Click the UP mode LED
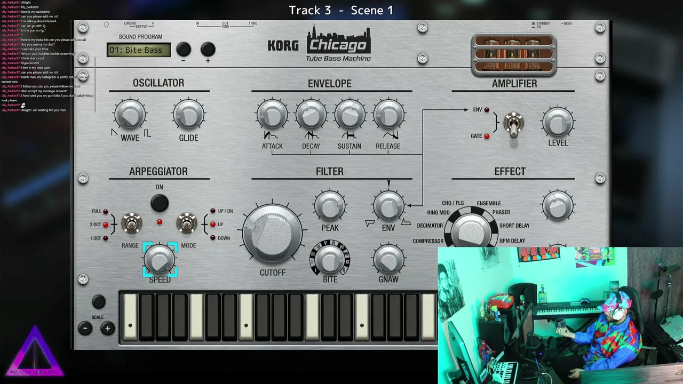The image size is (683, 384). (213, 225)
